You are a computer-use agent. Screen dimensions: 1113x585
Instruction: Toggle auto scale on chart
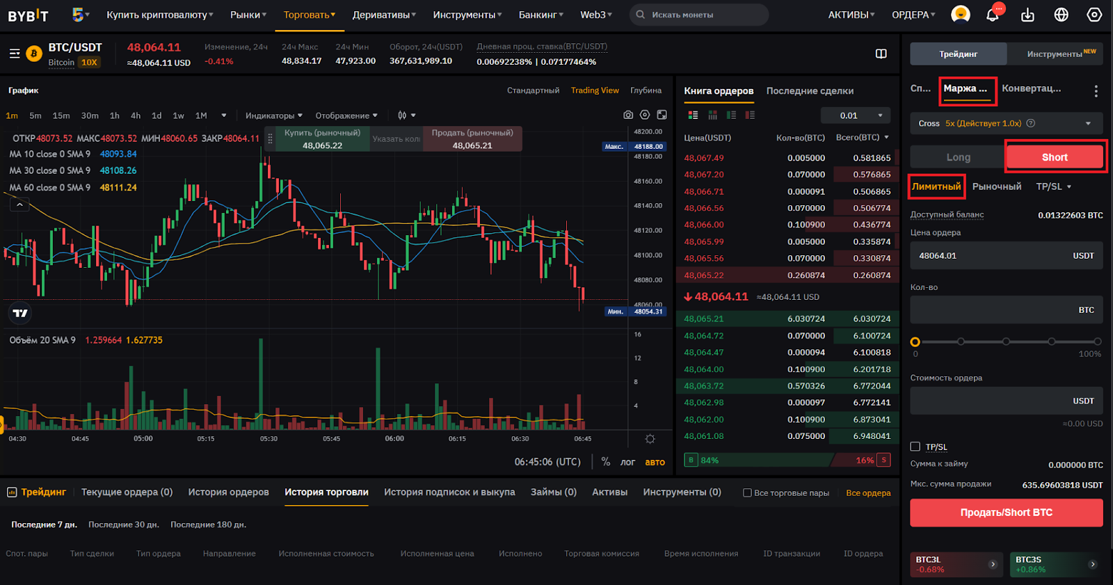click(655, 462)
